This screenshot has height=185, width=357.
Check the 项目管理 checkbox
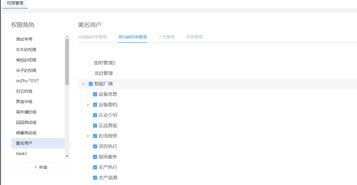[x=91, y=73]
